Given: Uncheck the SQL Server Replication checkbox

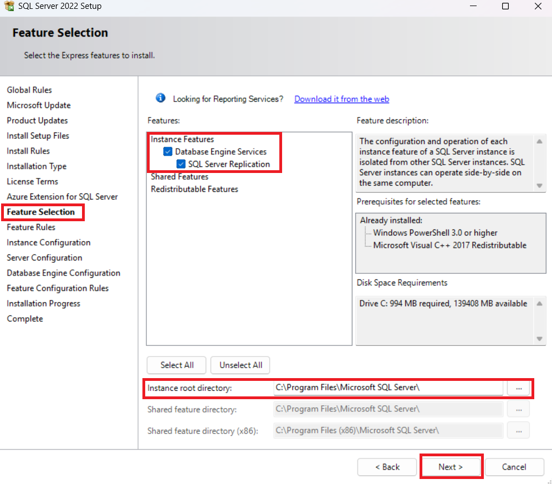Looking at the screenshot, I should [x=180, y=164].
